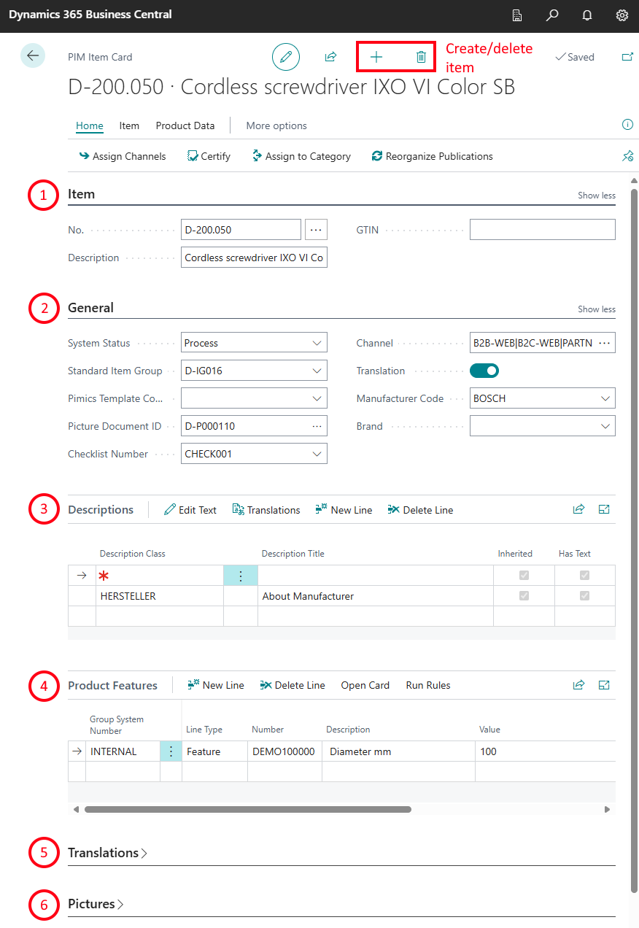Screen dimensions: 639x928
Task: Click the Dynamics 365 Business Central title
Action: tap(90, 15)
